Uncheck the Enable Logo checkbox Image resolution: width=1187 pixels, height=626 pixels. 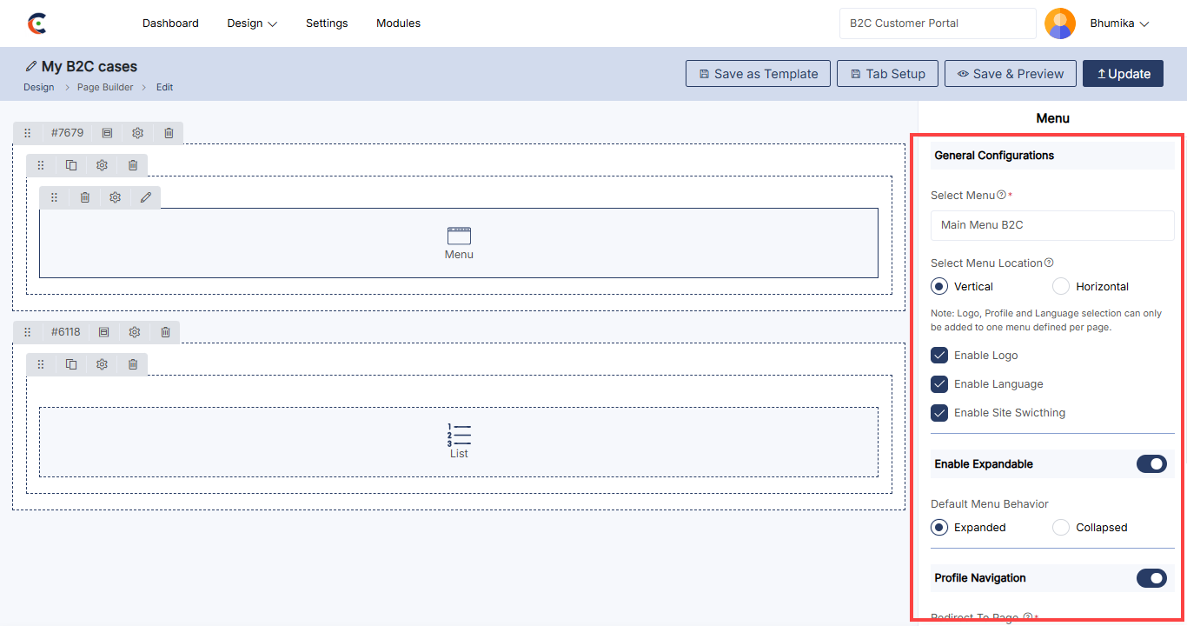click(939, 356)
